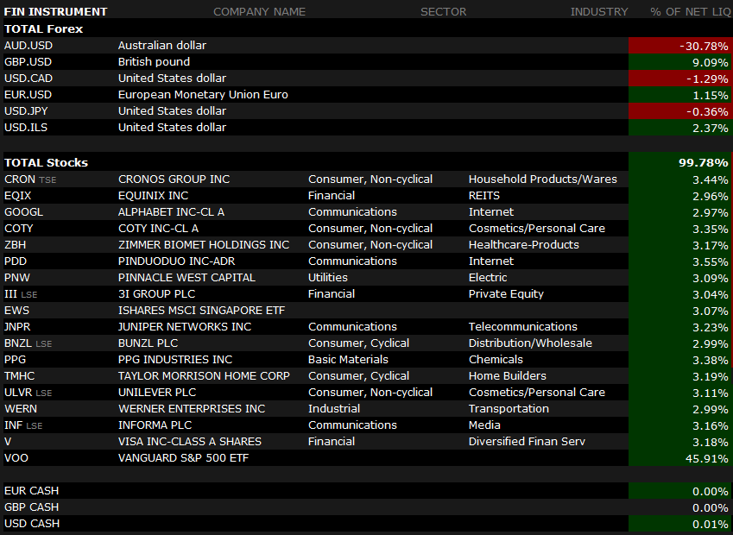Select the TMHC ticker

click(19, 375)
